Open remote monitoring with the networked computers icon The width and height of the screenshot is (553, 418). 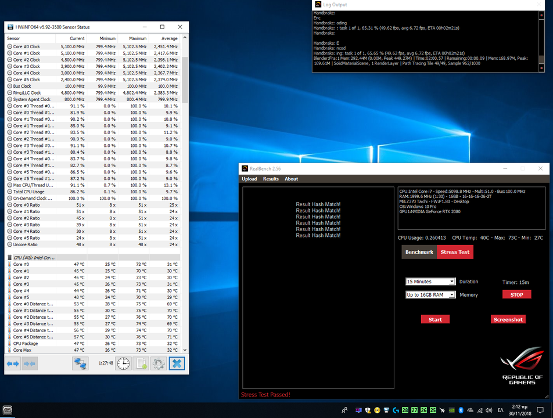pyautogui.click(x=80, y=363)
